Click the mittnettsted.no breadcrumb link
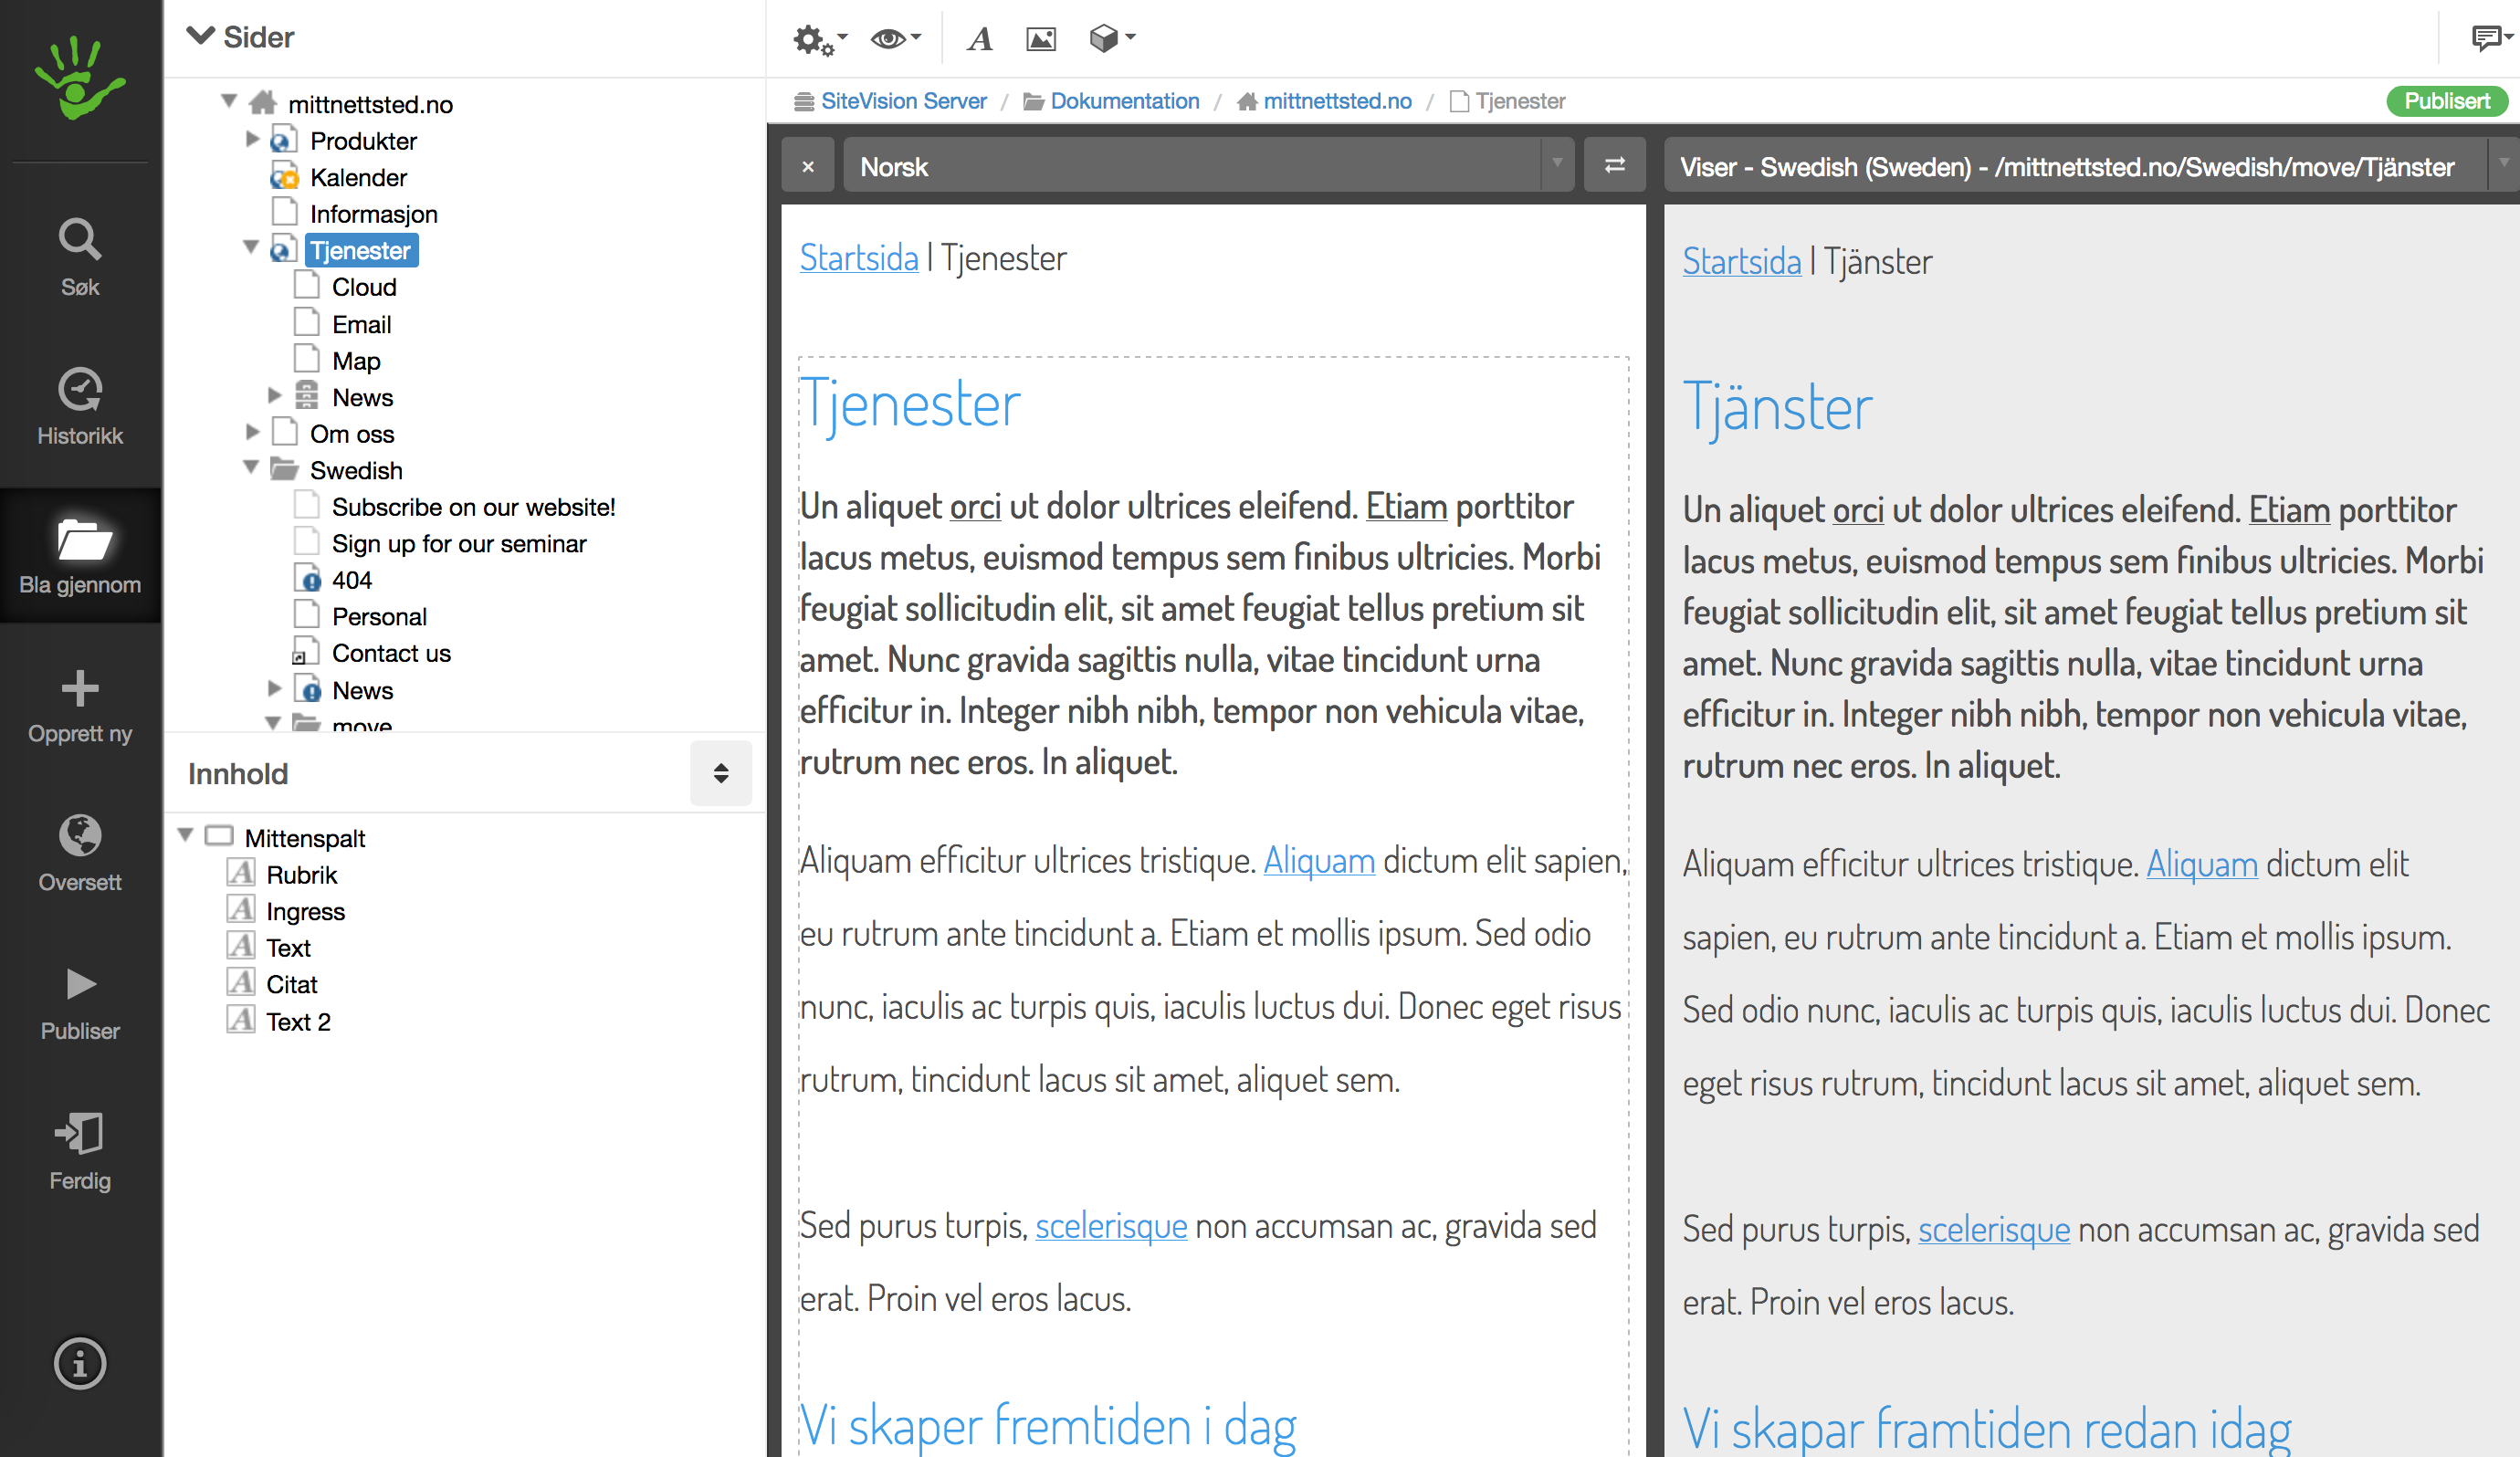 click(1337, 101)
